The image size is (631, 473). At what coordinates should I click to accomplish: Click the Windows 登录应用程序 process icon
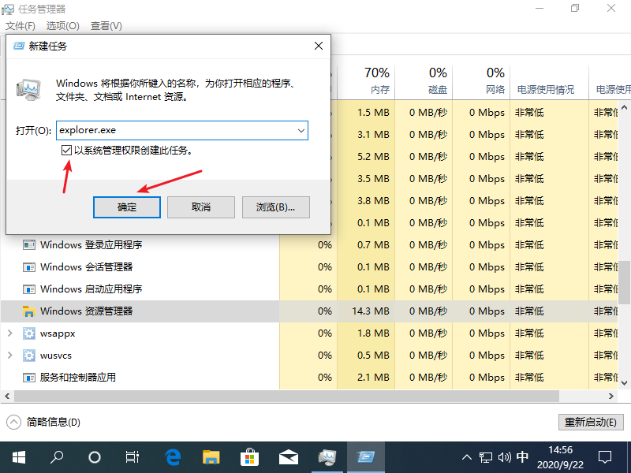coord(30,244)
